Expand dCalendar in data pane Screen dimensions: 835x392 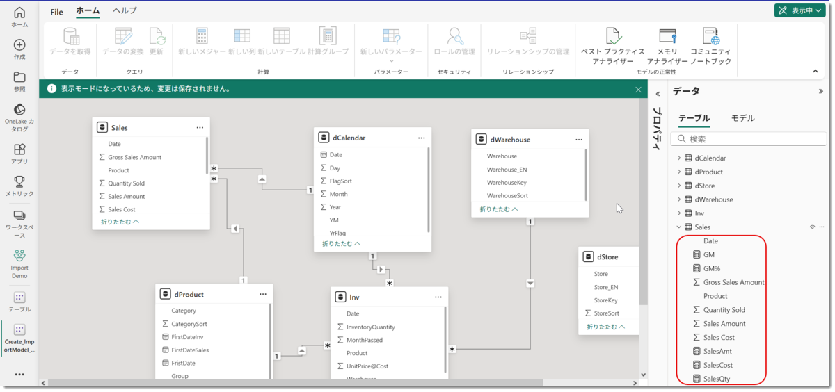click(x=679, y=158)
